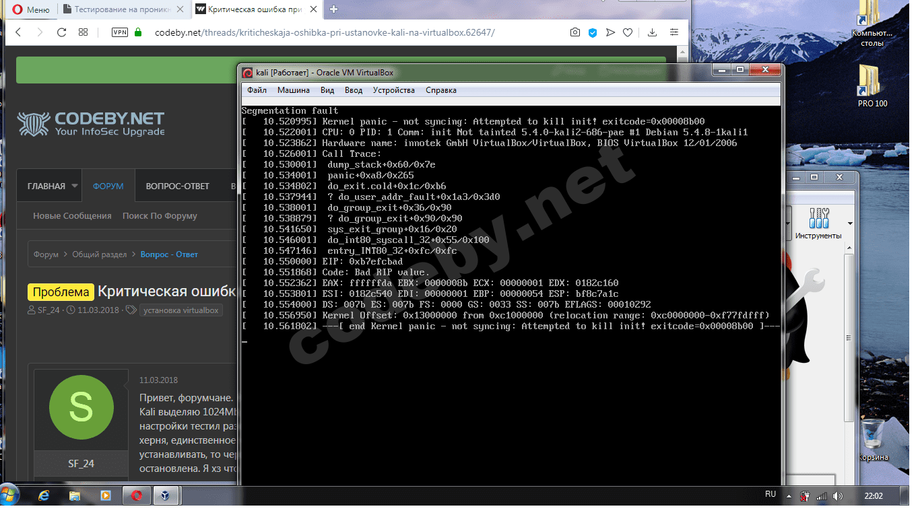This screenshot has height=517, width=920.
Task: Click the green security padlock icon
Action: [138, 32]
